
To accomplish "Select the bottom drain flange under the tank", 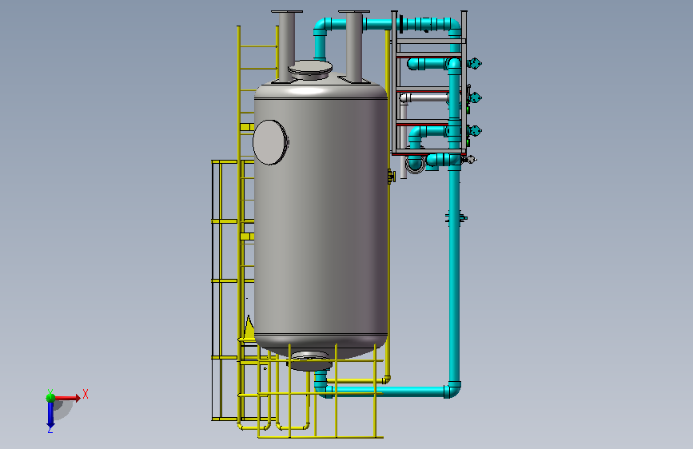I will click(x=309, y=361).
